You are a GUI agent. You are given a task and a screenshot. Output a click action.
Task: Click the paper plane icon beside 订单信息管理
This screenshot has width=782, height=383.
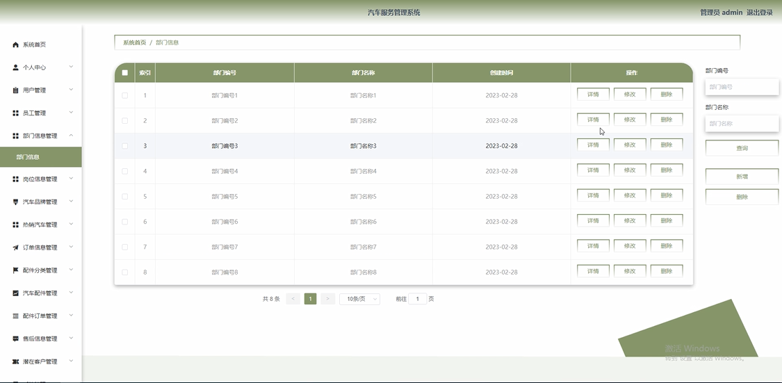(15, 247)
